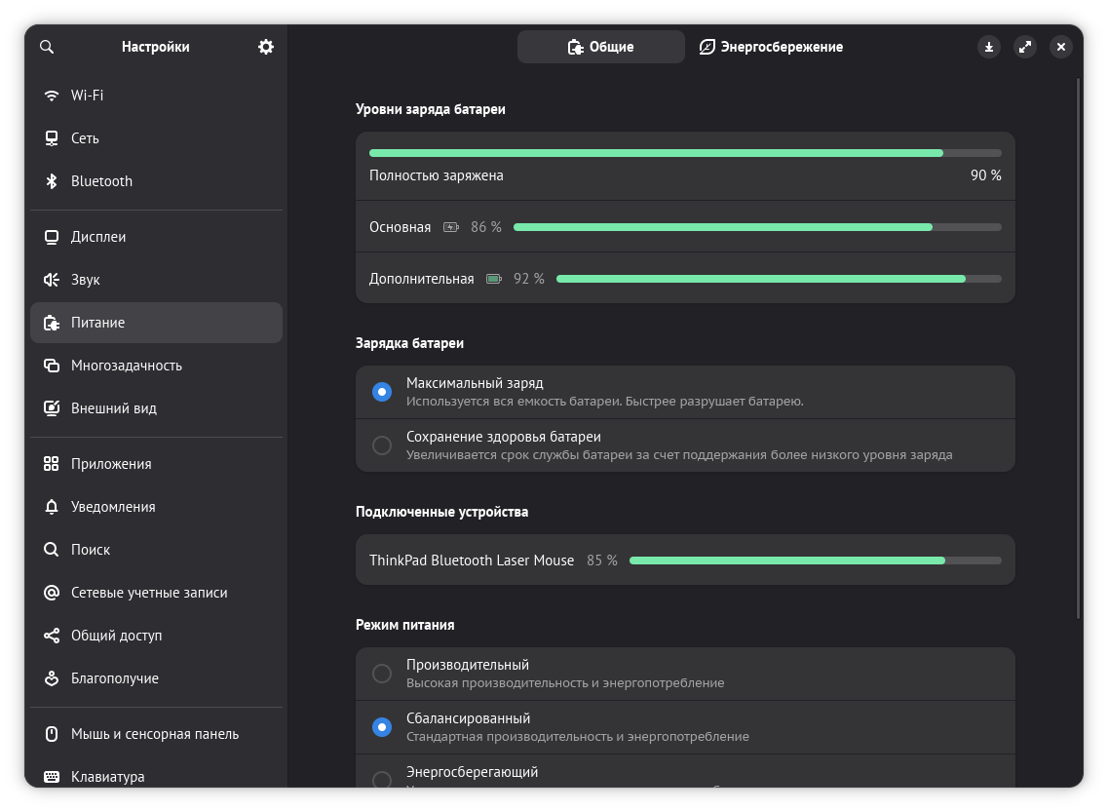Image resolution: width=1108 pixels, height=812 pixels.
Task: Open Сетевые учетные записи settings
Action: point(149,593)
